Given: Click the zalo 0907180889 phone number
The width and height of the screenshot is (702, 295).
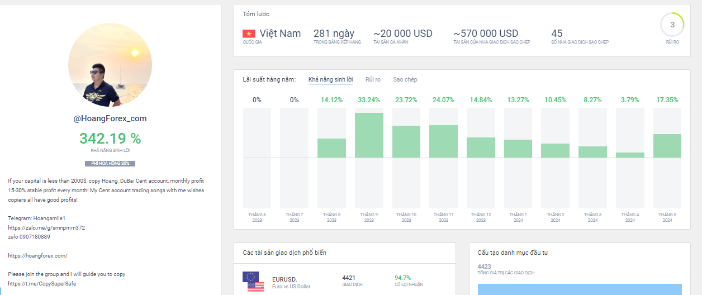Looking at the screenshot, I should 29,237.
